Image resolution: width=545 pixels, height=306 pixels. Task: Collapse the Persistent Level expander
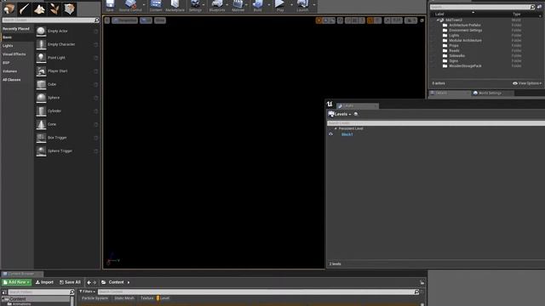pyautogui.click(x=336, y=128)
